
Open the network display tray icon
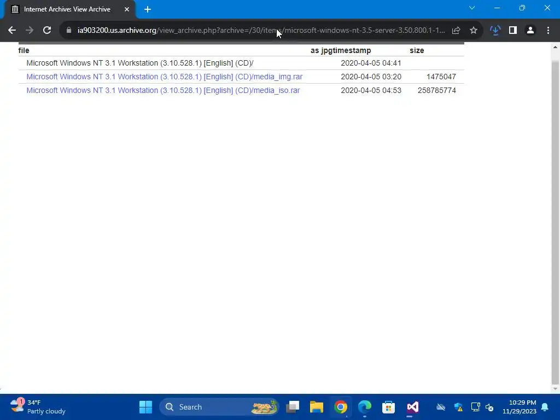[x=475, y=407]
